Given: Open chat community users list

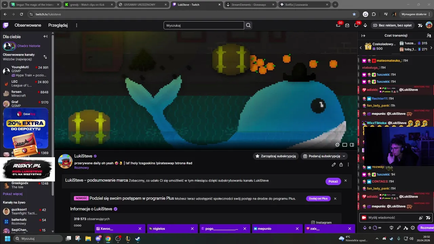Looking at the screenshot, I should [x=429, y=36].
